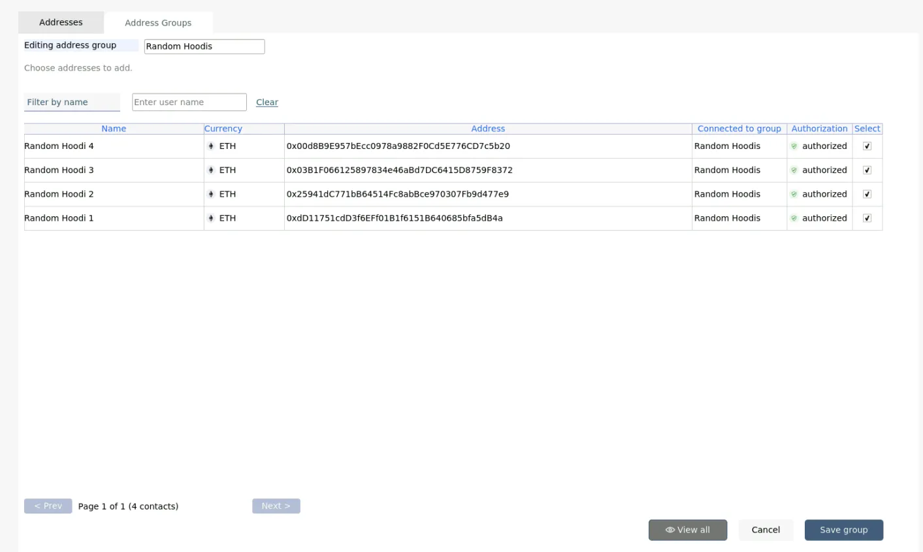Click authorized shield icon for Random Hoodi 2

point(794,195)
